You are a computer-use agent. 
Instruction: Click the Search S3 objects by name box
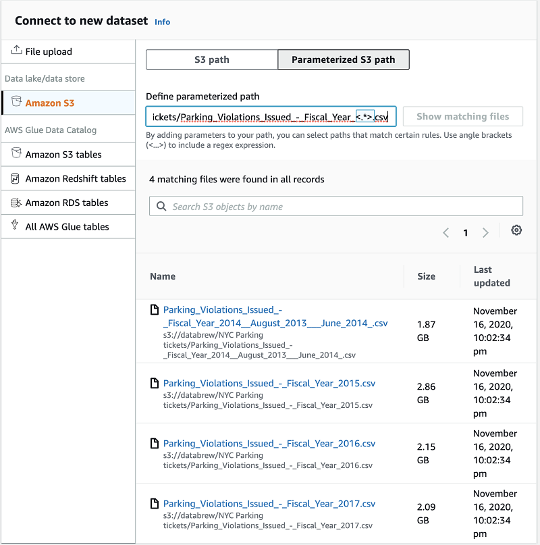click(304, 206)
